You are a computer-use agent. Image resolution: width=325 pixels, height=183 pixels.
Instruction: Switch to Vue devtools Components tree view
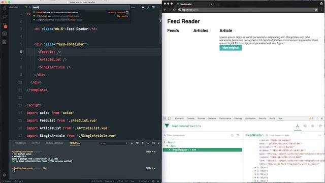pyautogui.click(x=297, y=126)
